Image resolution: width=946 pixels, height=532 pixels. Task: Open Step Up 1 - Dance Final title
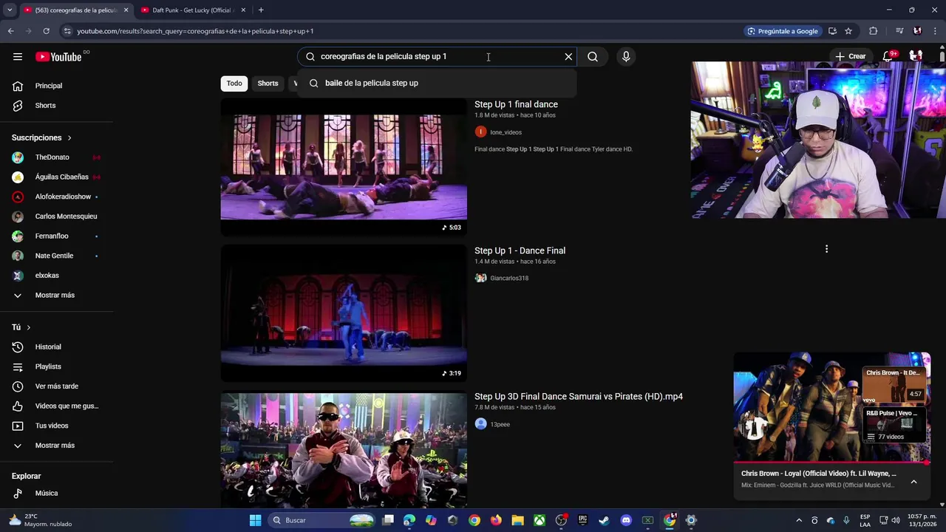click(520, 251)
